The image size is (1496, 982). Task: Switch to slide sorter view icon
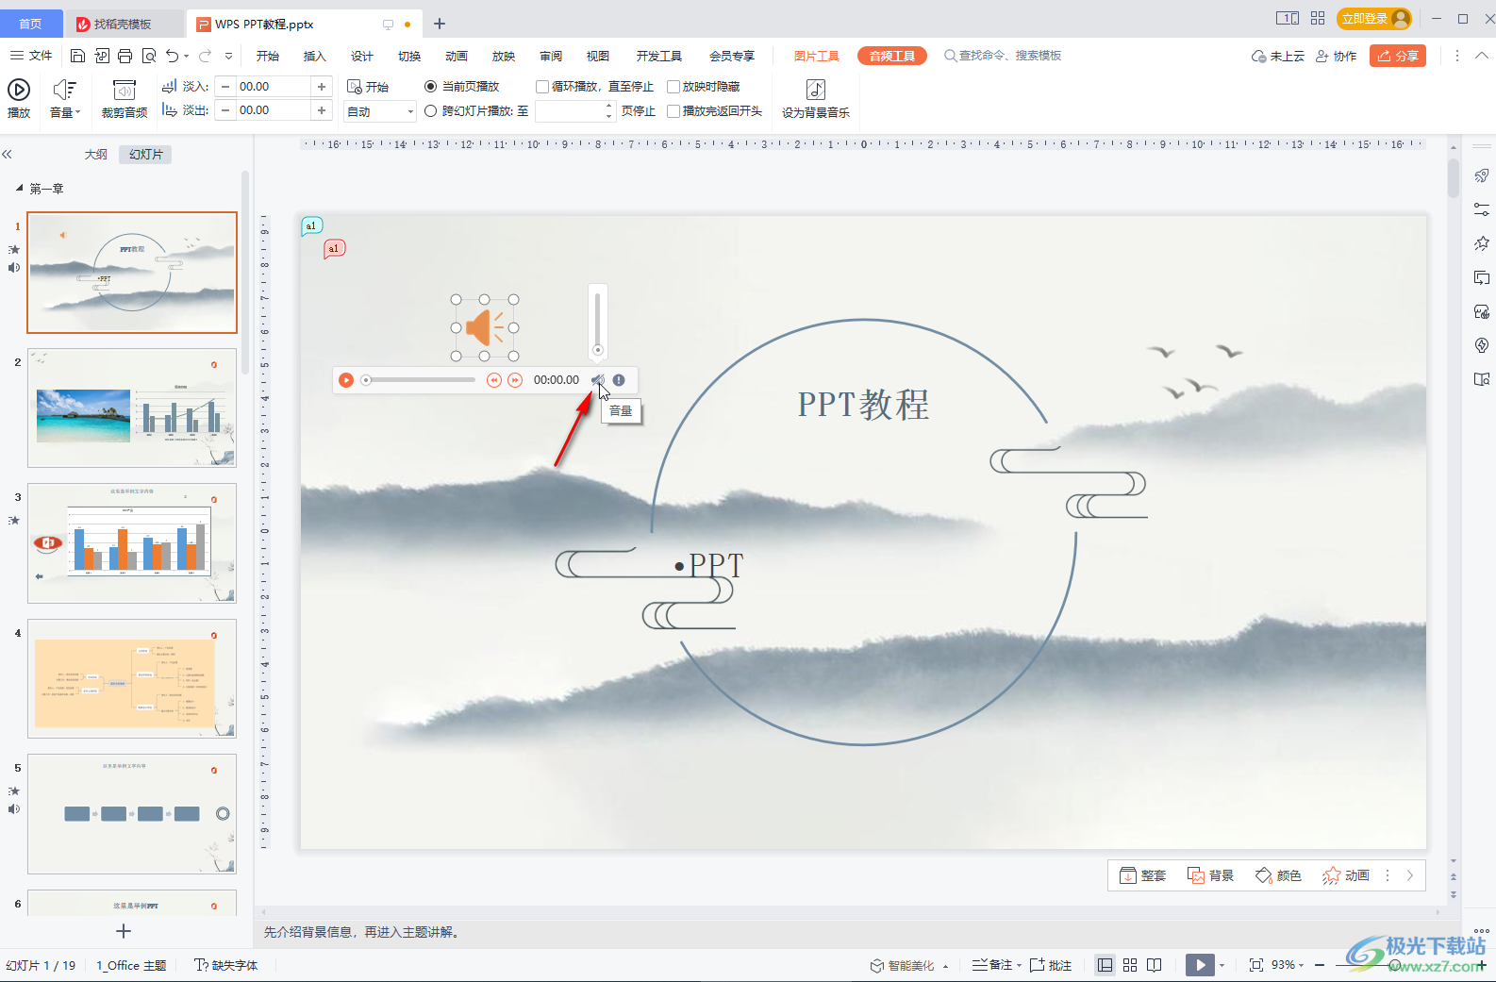pos(1130,965)
